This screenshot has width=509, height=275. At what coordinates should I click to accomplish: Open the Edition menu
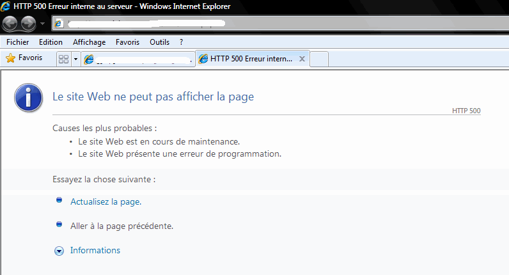coord(51,42)
